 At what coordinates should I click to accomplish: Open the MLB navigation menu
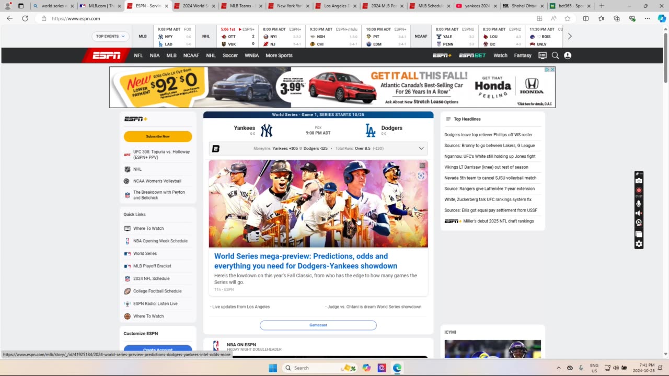coord(171,55)
